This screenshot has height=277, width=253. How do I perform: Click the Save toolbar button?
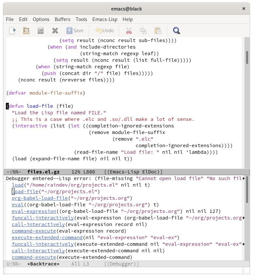point(75,31)
